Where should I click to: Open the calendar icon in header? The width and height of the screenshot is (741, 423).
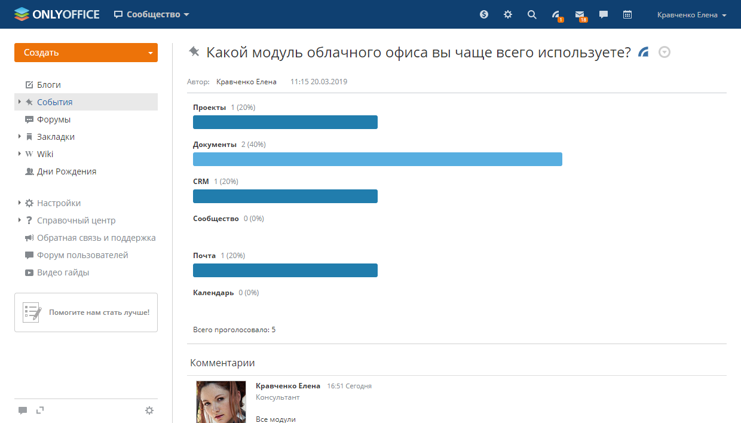point(627,14)
